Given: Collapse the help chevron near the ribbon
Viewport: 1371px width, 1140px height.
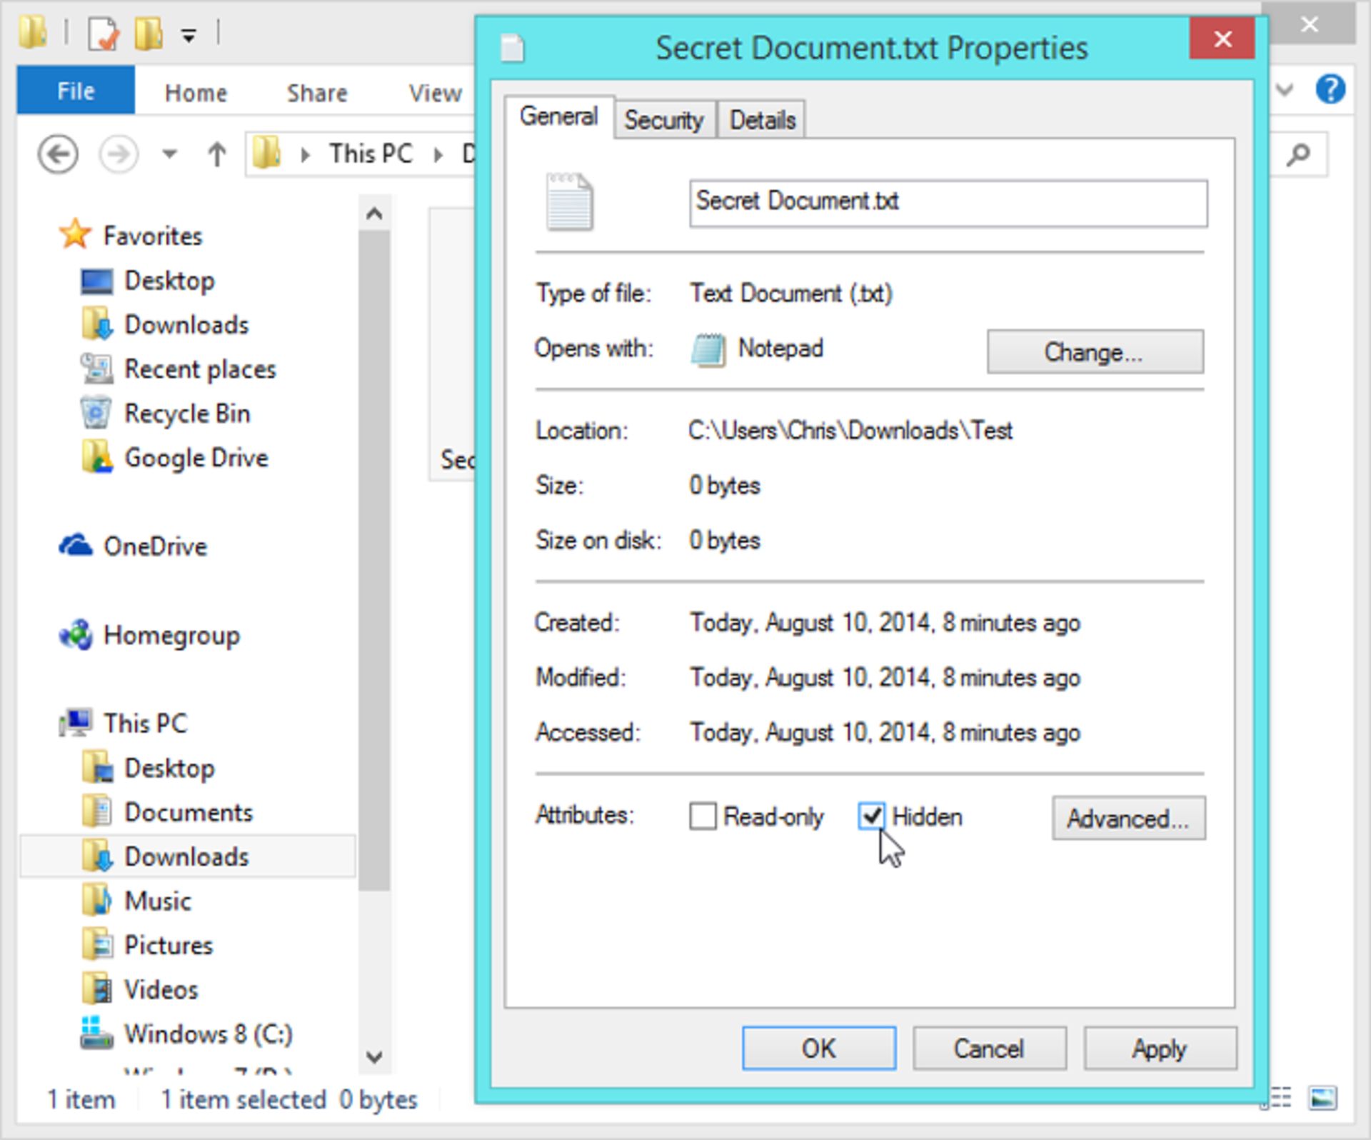Looking at the screenshot, I should click(1283, 91).
